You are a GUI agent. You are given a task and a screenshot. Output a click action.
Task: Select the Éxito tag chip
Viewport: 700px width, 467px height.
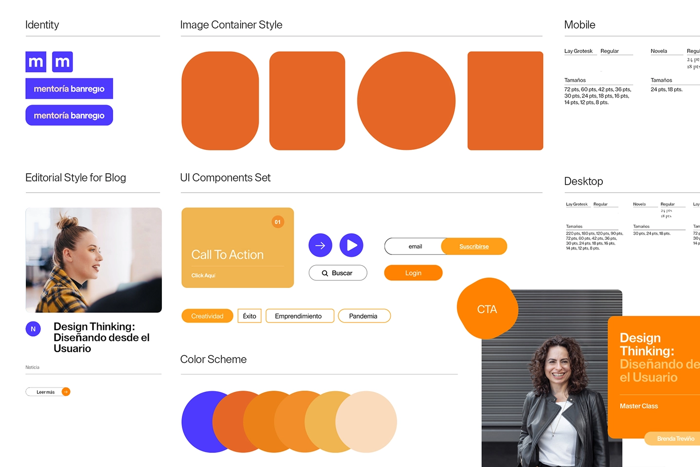(250, 316)
